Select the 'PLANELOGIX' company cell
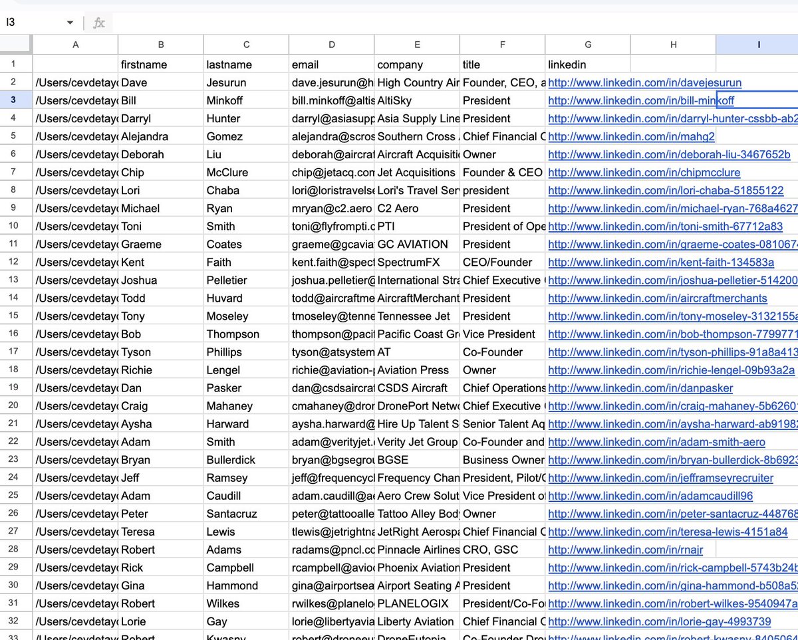The width and height of the screenshot is (798, 640). coord(417,603)
